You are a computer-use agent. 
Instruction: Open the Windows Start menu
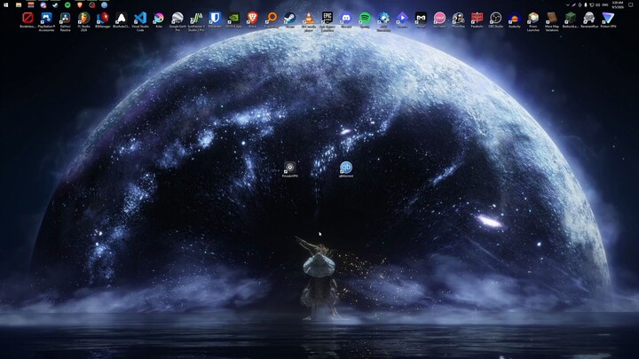point(6,5)
